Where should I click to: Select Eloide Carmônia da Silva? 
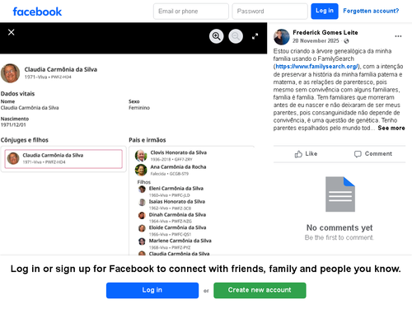177,227
